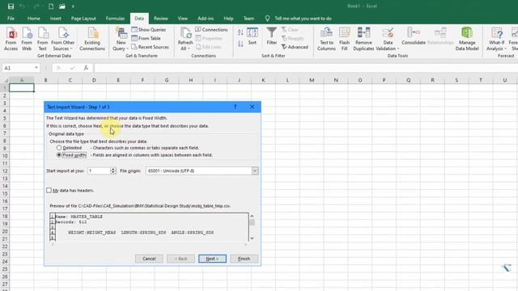The height and width of the screenshot is (291, 518).
Task: Run Flash Fill
Action: click(x=344, y=39)
